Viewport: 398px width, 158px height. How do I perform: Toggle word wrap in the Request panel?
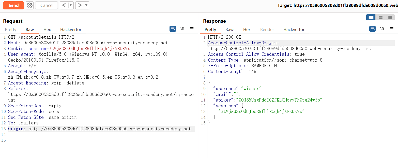173,29
